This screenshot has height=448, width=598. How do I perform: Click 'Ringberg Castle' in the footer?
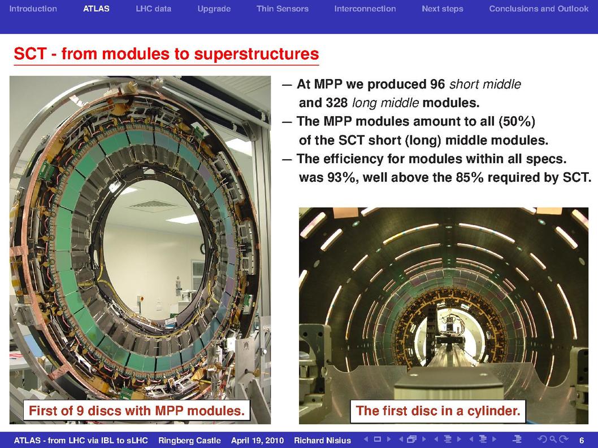click(x=189, y=441)
